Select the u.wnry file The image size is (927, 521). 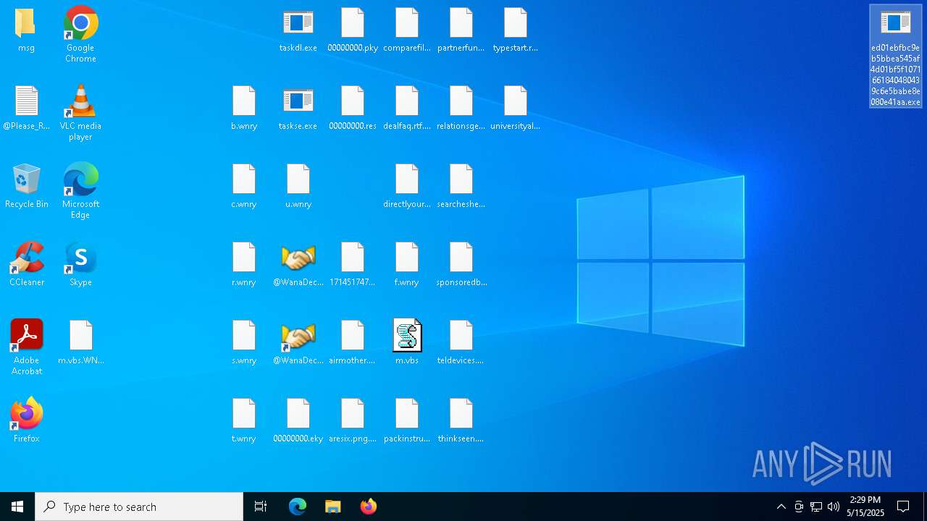pos(298,187)
